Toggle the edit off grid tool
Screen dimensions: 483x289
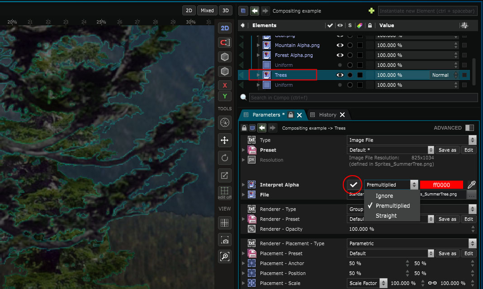pos(225,193)
